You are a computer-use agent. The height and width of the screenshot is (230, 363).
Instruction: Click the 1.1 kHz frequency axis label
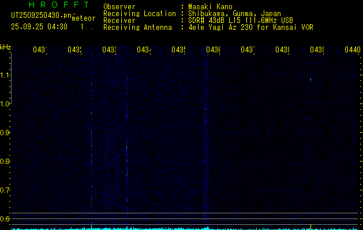5,75
